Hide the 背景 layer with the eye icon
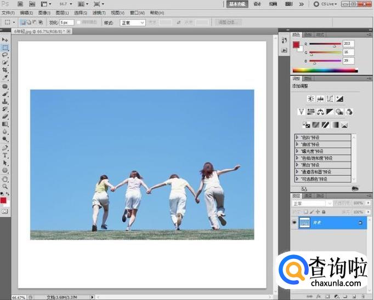374x300 pixels. click(294, 223)
